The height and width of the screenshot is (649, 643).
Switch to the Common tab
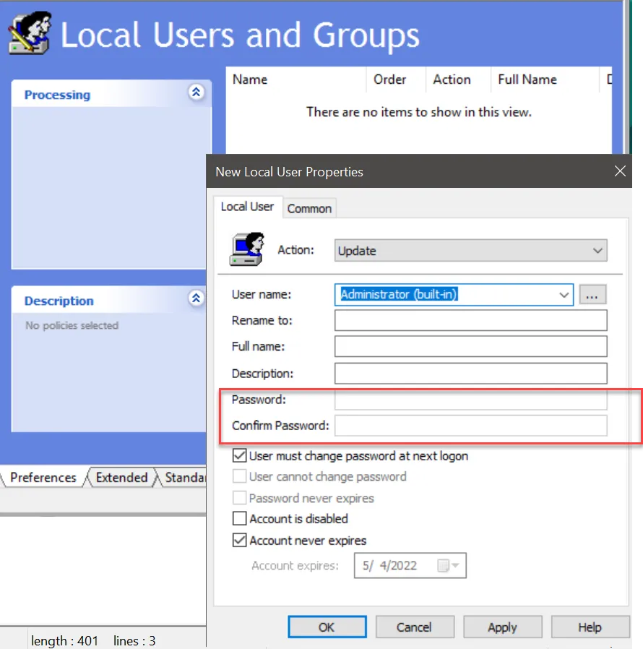[x=309, y=208]
